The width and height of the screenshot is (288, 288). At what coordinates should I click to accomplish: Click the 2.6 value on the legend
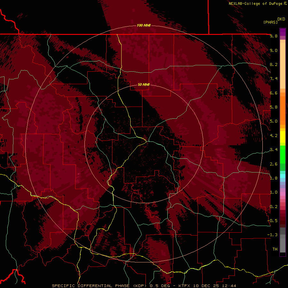pyautogui.click(x=274, y=164)
